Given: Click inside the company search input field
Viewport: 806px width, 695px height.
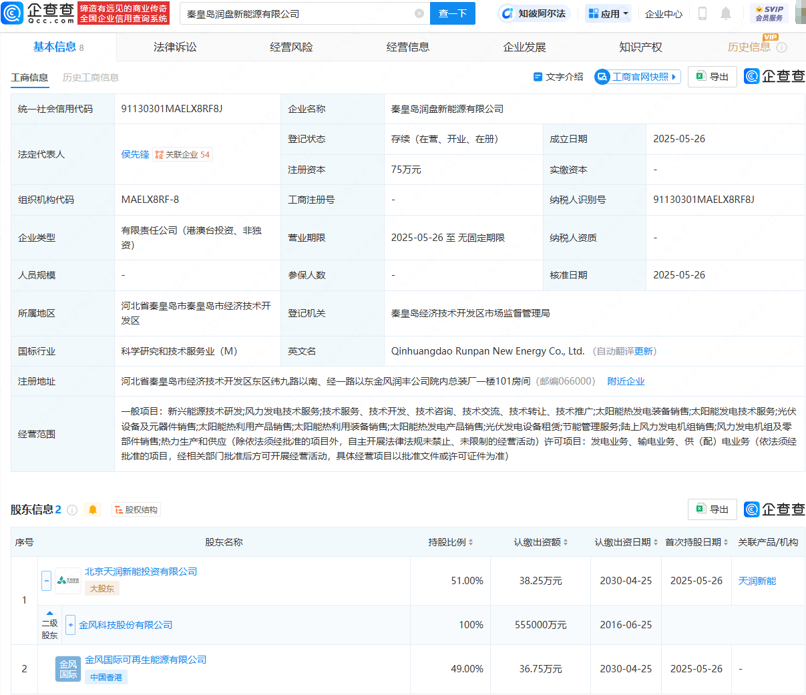Looking at the screenshot, I should click(x=300, y=13).
